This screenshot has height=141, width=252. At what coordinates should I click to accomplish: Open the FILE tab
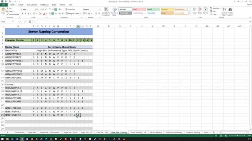pyautogui.click(x=4, y=5)
